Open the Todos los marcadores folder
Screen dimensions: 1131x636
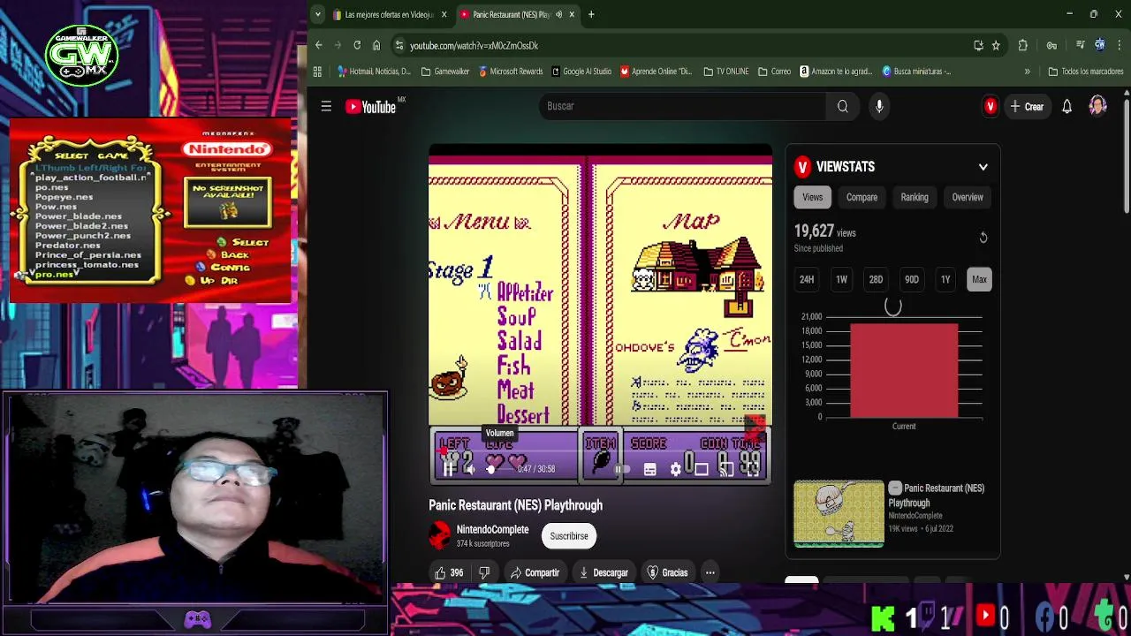pos(1085,72)
